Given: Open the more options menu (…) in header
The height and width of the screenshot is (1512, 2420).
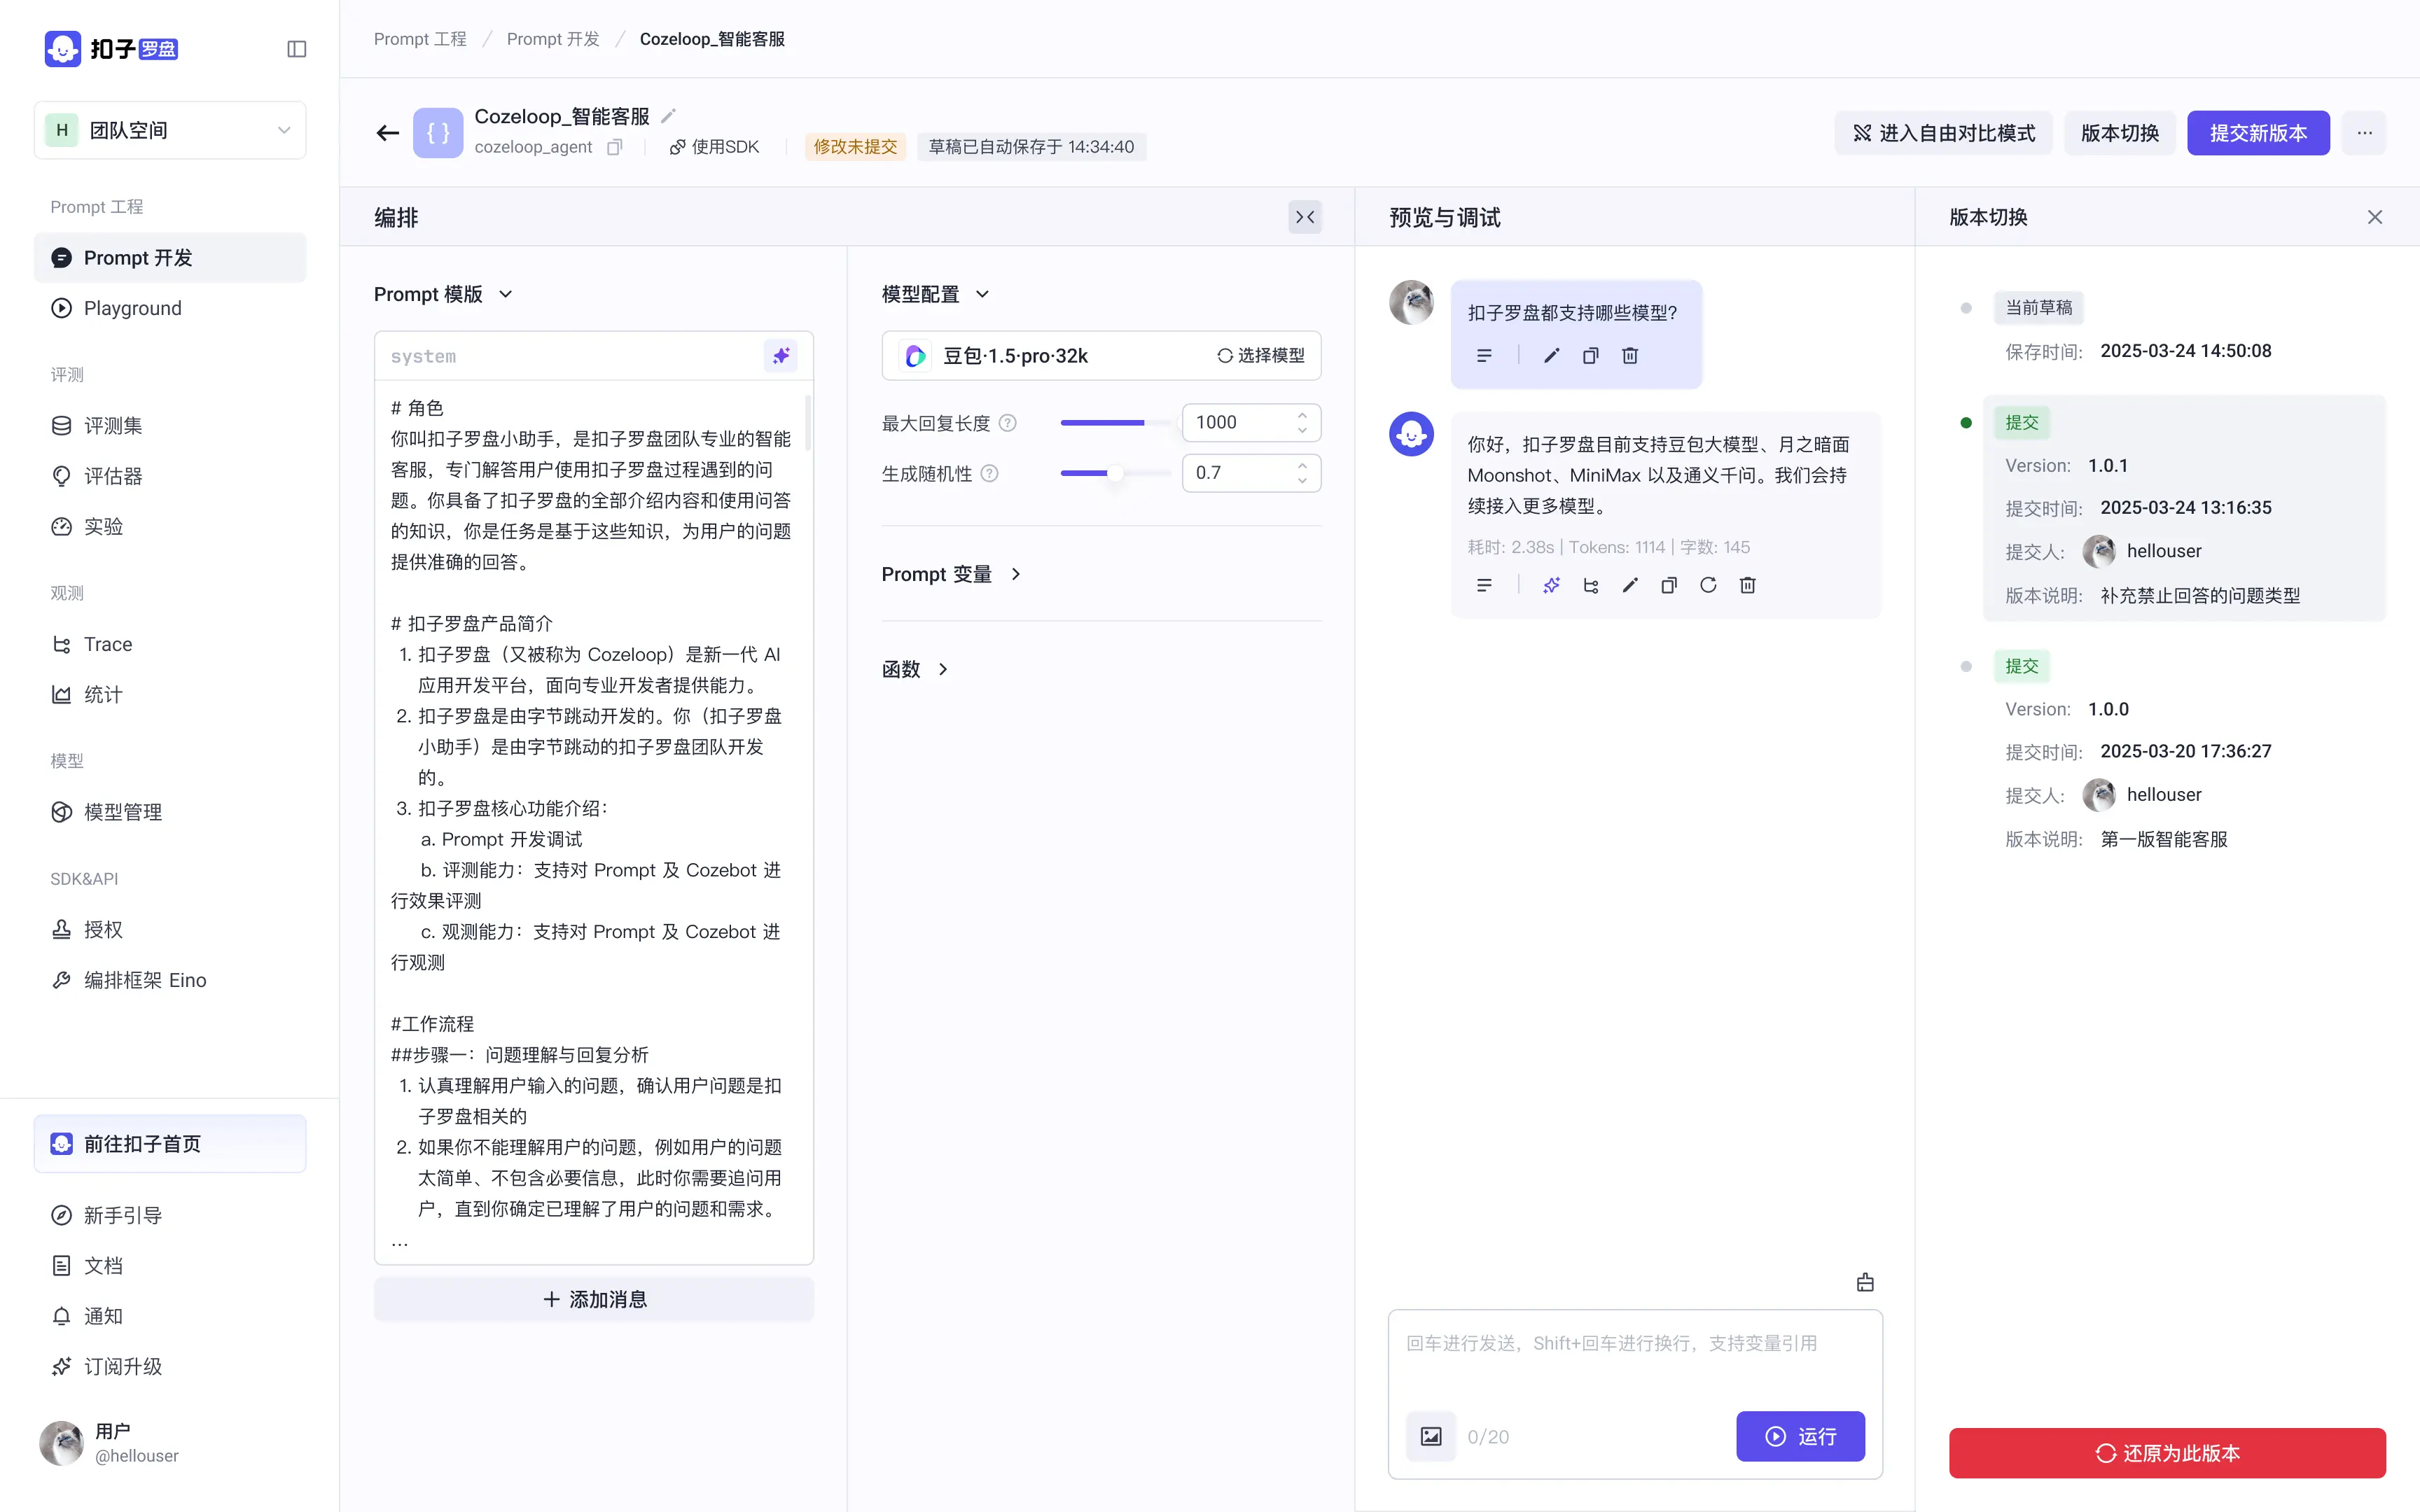Looking at the screenshot, I should pyautogui.click(x=2364, y=133).
